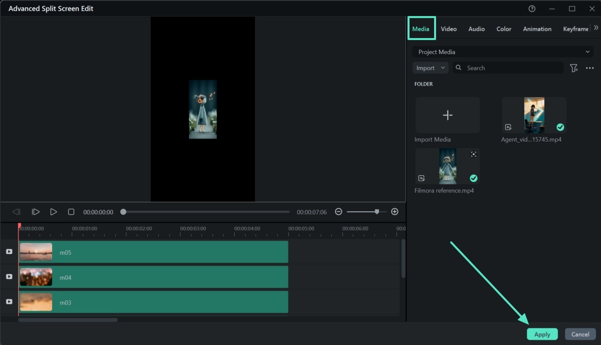601x345 pixels.
Task: Switch to the Video tab
Action: [x=449, y=29]
